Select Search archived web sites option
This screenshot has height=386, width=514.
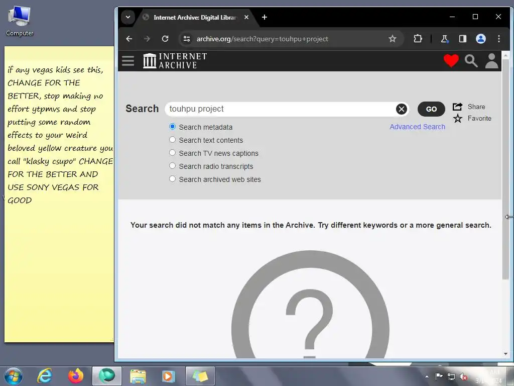point(173,179)
